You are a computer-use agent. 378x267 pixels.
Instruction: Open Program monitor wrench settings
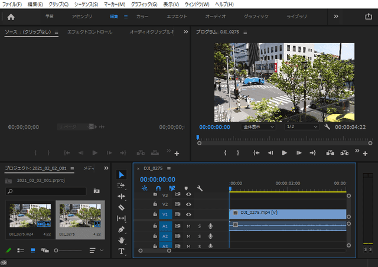pyautogui.click(x=327, y=126)
